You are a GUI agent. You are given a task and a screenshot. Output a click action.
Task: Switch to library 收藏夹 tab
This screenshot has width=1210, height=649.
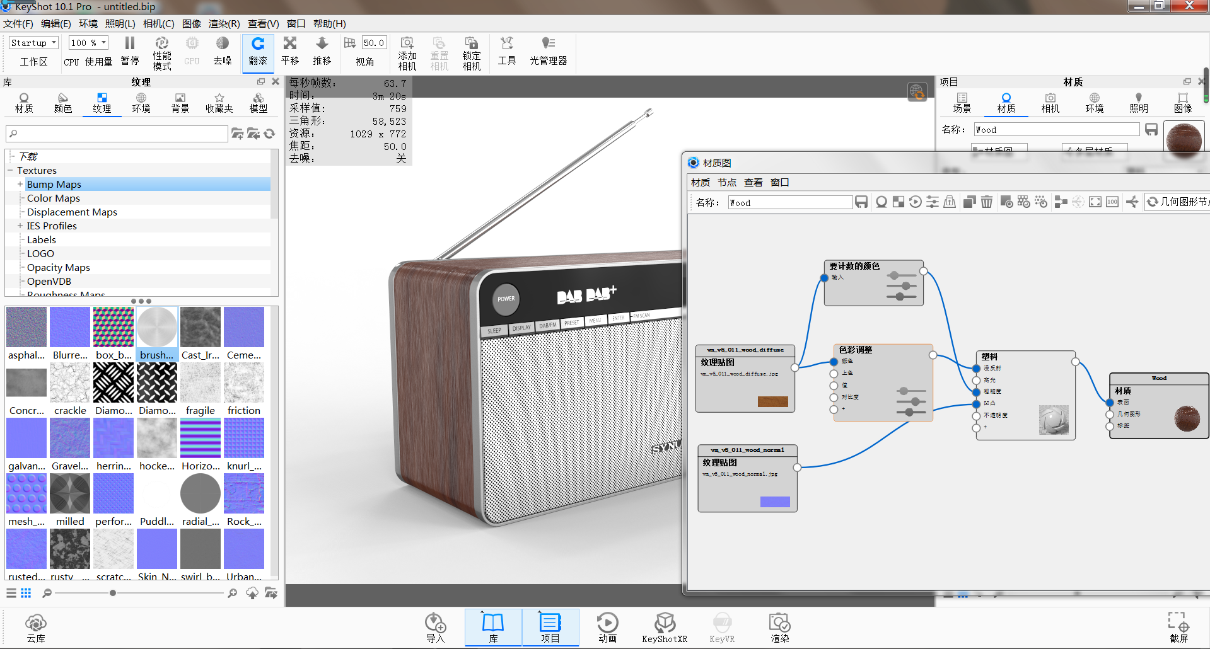point(219,103)
